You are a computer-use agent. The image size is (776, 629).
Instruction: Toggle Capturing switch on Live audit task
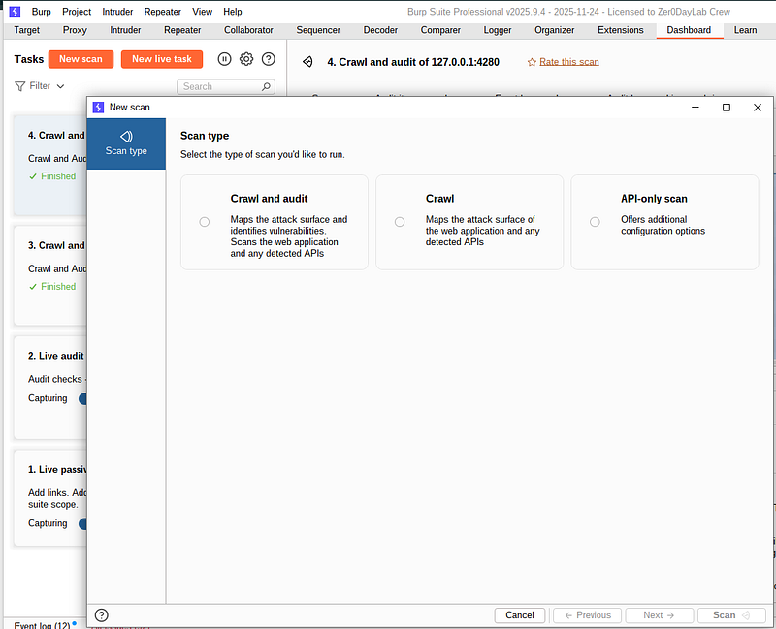coord(82,398)
